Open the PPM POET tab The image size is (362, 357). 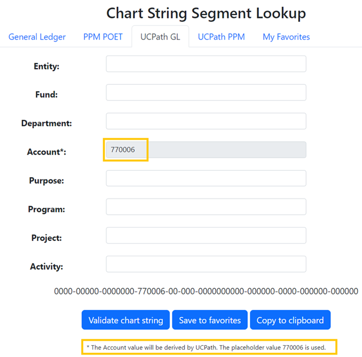(x=103, y=37)
